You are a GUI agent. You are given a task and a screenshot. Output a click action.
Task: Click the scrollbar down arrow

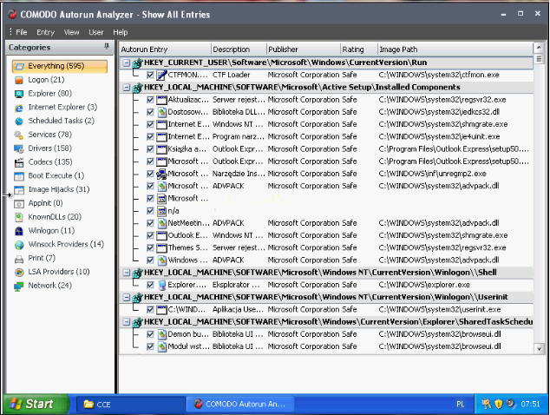(x=539, y=349)
